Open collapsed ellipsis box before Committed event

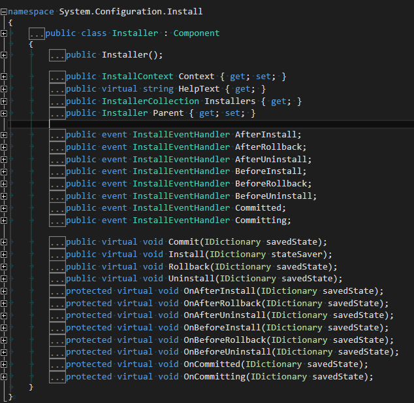(x=57, y=208)
